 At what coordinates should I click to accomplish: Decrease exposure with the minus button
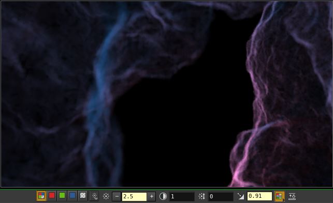click(117, 196)
